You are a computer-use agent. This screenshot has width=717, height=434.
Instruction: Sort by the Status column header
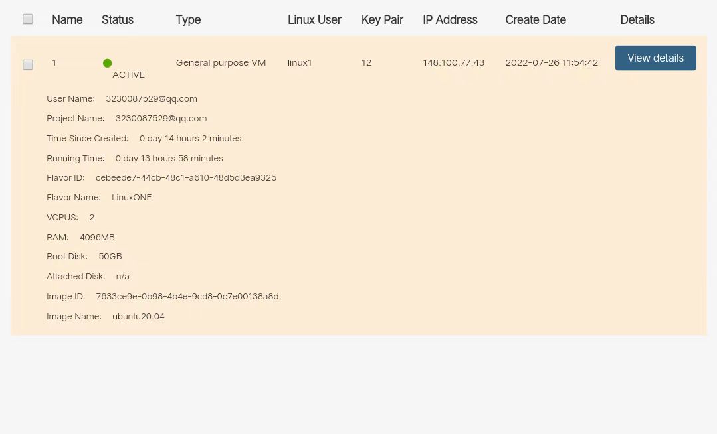point(118,20)
